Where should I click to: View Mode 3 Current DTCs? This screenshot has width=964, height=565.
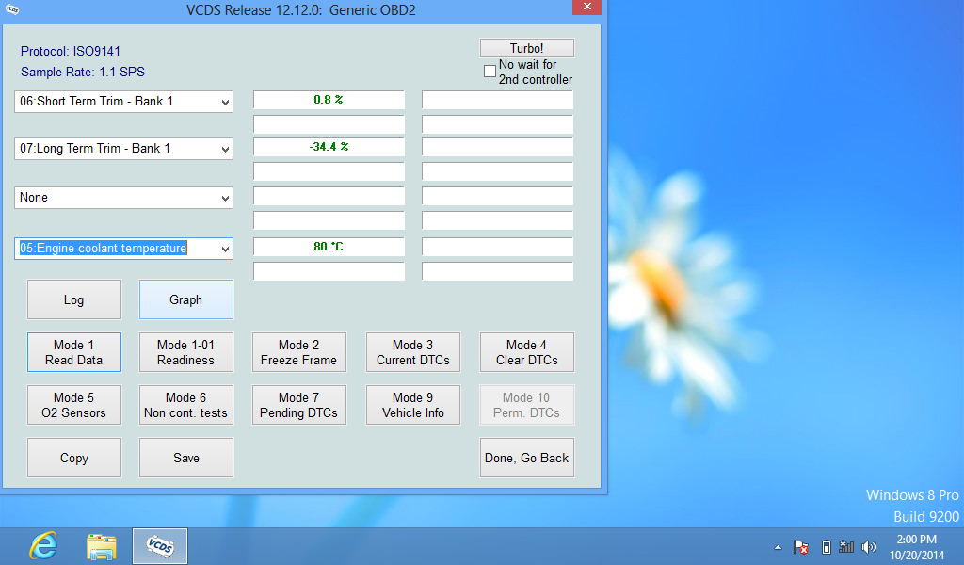[x=413, y=352]
